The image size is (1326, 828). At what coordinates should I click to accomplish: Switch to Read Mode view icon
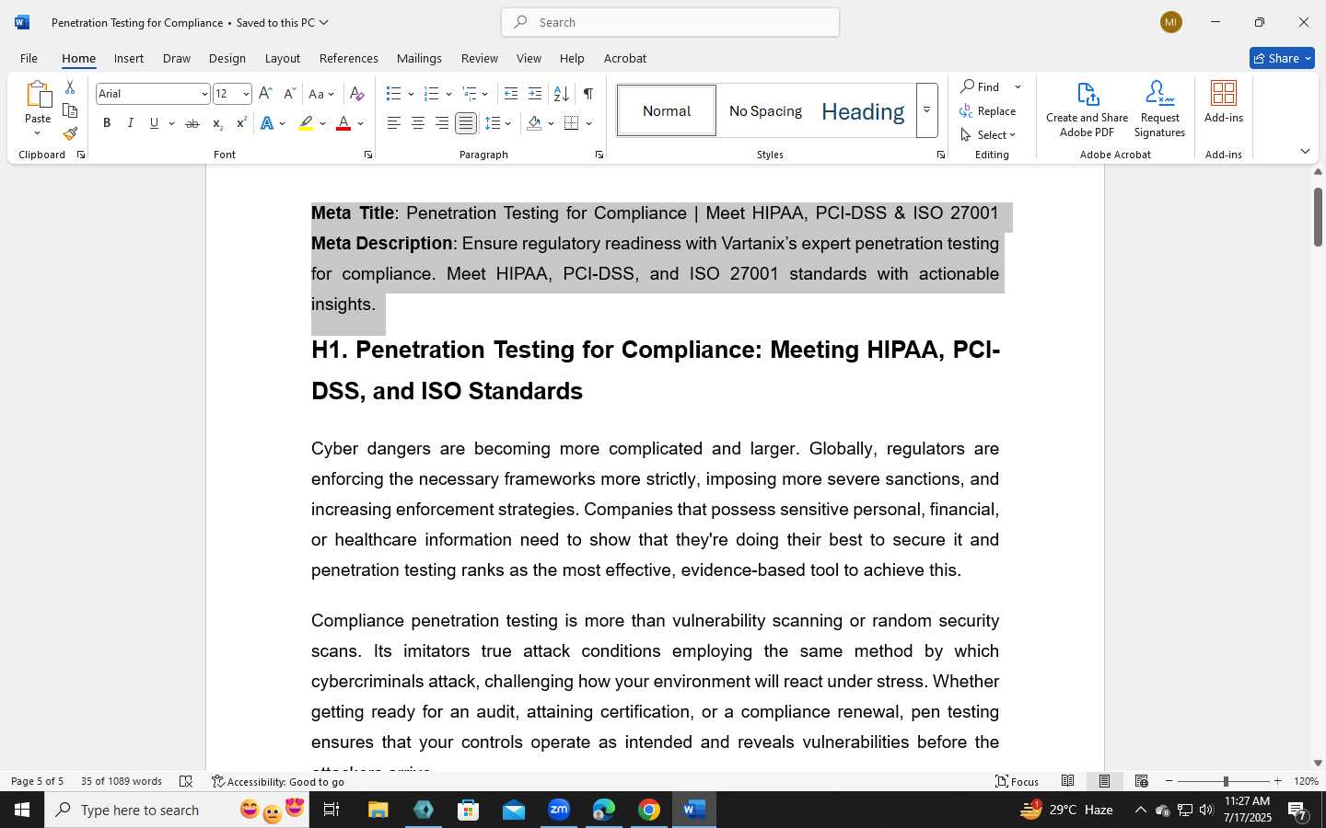1068,781
